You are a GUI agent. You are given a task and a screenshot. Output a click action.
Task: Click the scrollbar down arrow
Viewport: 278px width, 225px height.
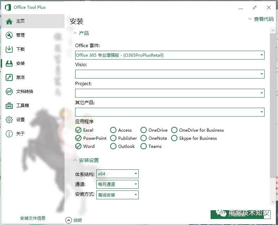pos(273,202)
